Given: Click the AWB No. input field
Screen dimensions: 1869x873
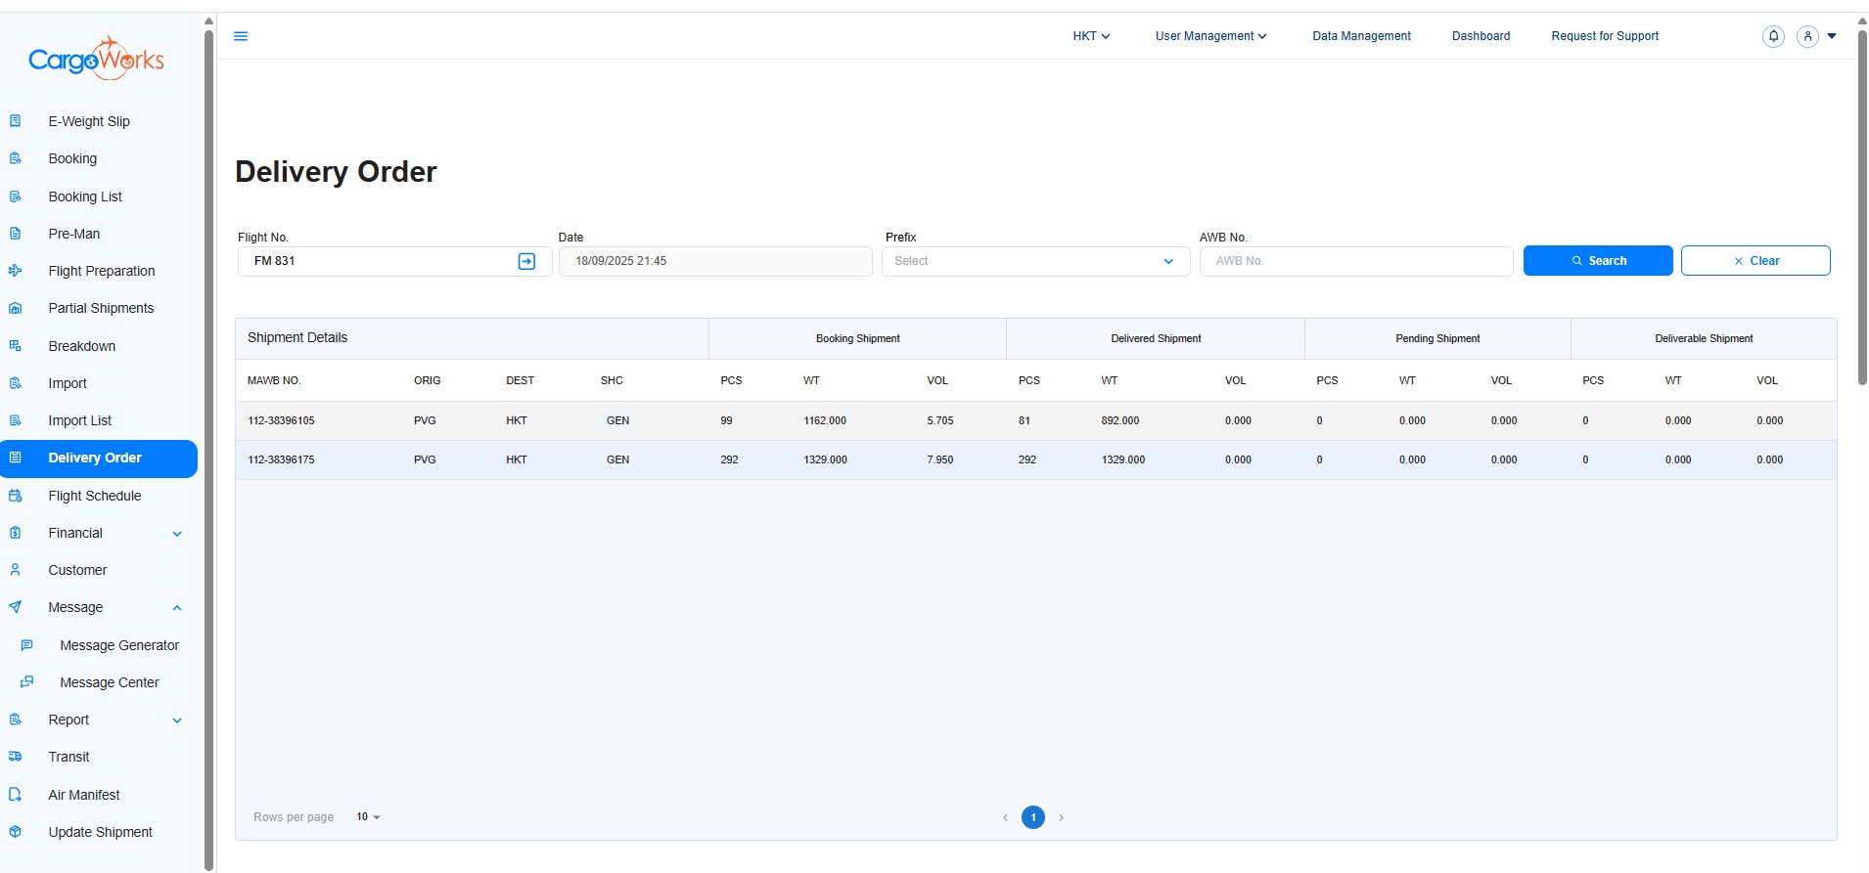Looking at the screenshot, I should (1355, 261).
